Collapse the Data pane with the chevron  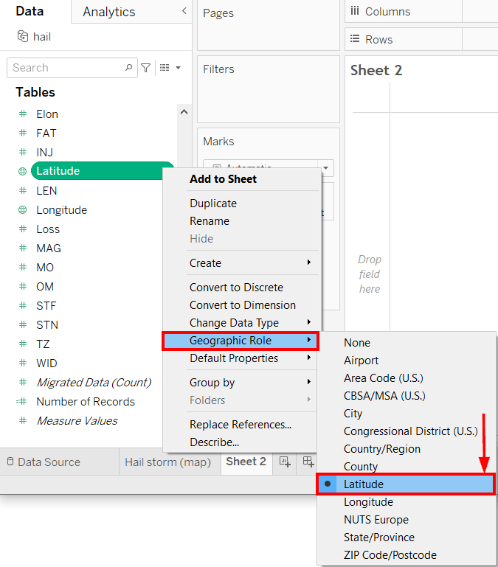pos(184,11)
